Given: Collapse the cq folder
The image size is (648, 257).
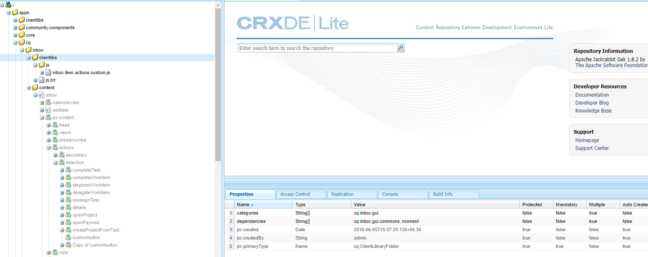Looking at the screenshot, I should (15, 42).
